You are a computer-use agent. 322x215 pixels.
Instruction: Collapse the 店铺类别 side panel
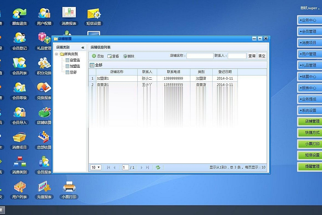tap(83, 47)
